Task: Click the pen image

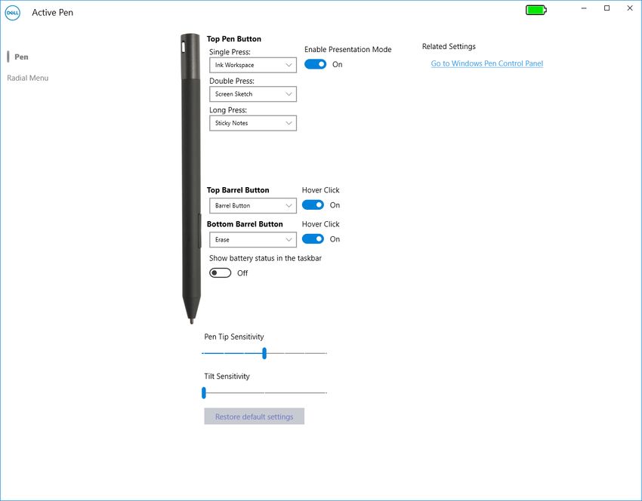Action: click(x=191, y=179)
